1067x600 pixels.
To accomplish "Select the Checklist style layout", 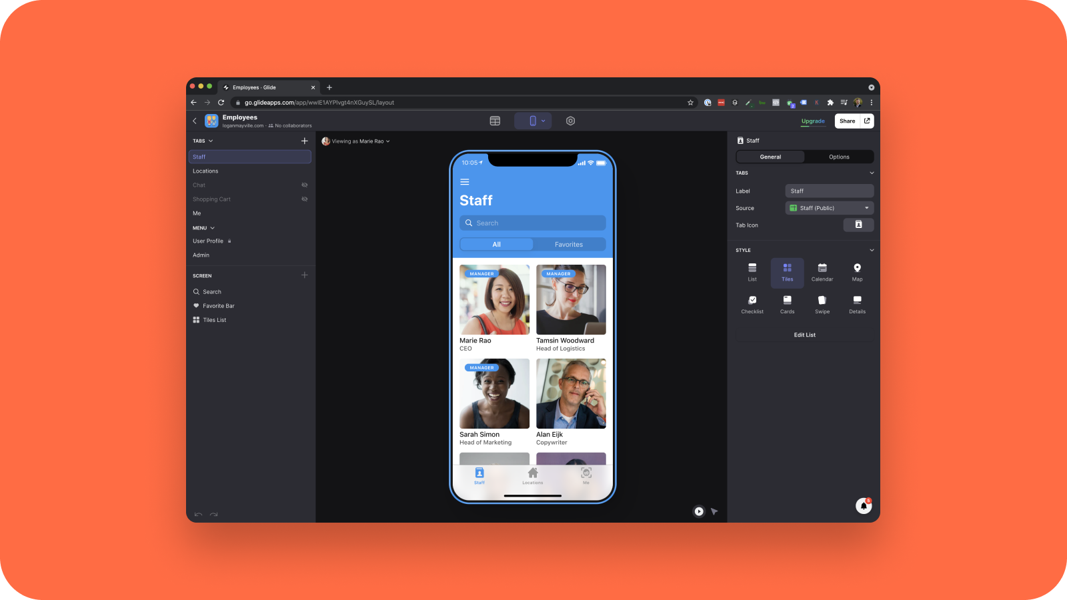I will (752, 305).
